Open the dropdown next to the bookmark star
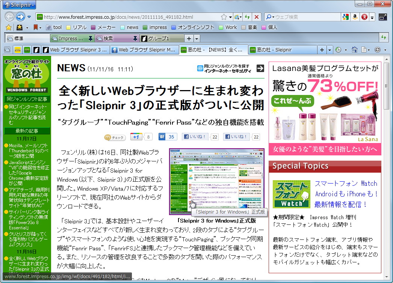 [230, 17]
